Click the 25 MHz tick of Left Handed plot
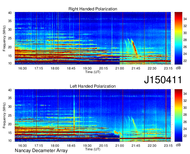 (x=10, y=116)
